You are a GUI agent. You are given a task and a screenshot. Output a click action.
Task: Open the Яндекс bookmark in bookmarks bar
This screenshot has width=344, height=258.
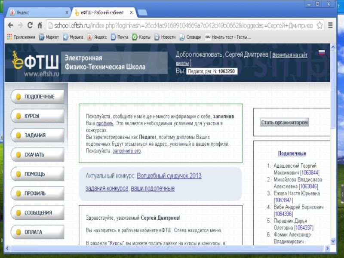[x=97, y=37]
